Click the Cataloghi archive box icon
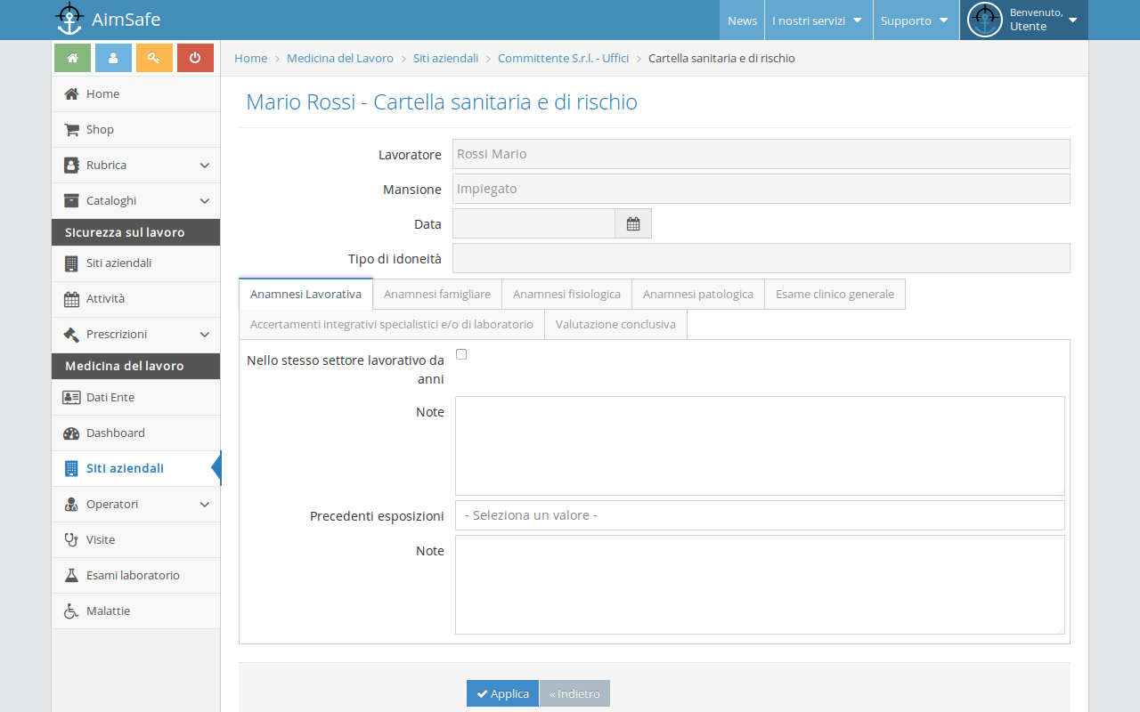Viewport: 1140px width, 712px height. point(71,200)
